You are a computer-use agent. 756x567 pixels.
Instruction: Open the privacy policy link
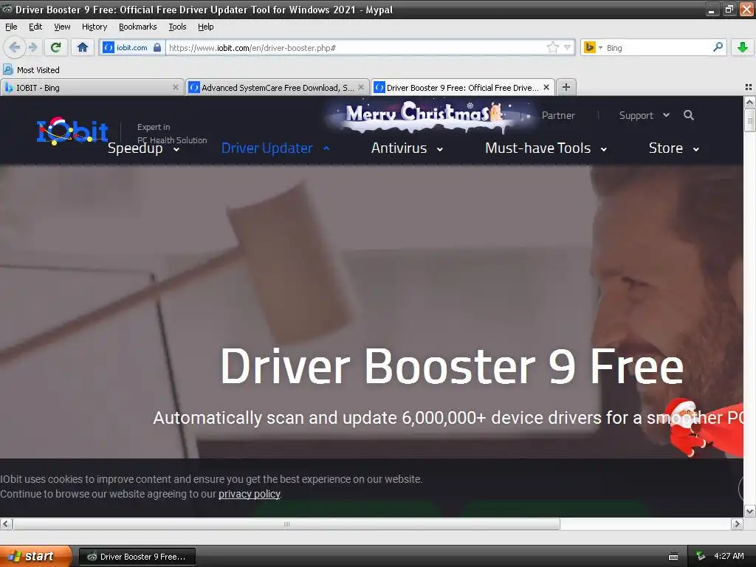click(x=250, y=494)
